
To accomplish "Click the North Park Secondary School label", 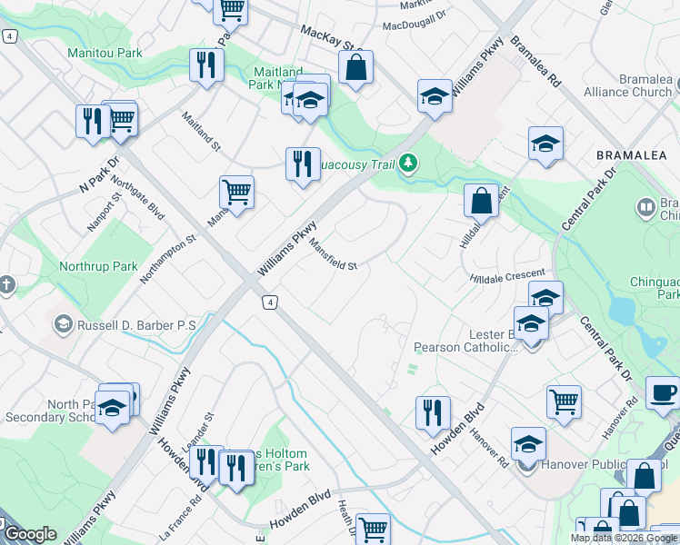I will click(x=50, y=411).
